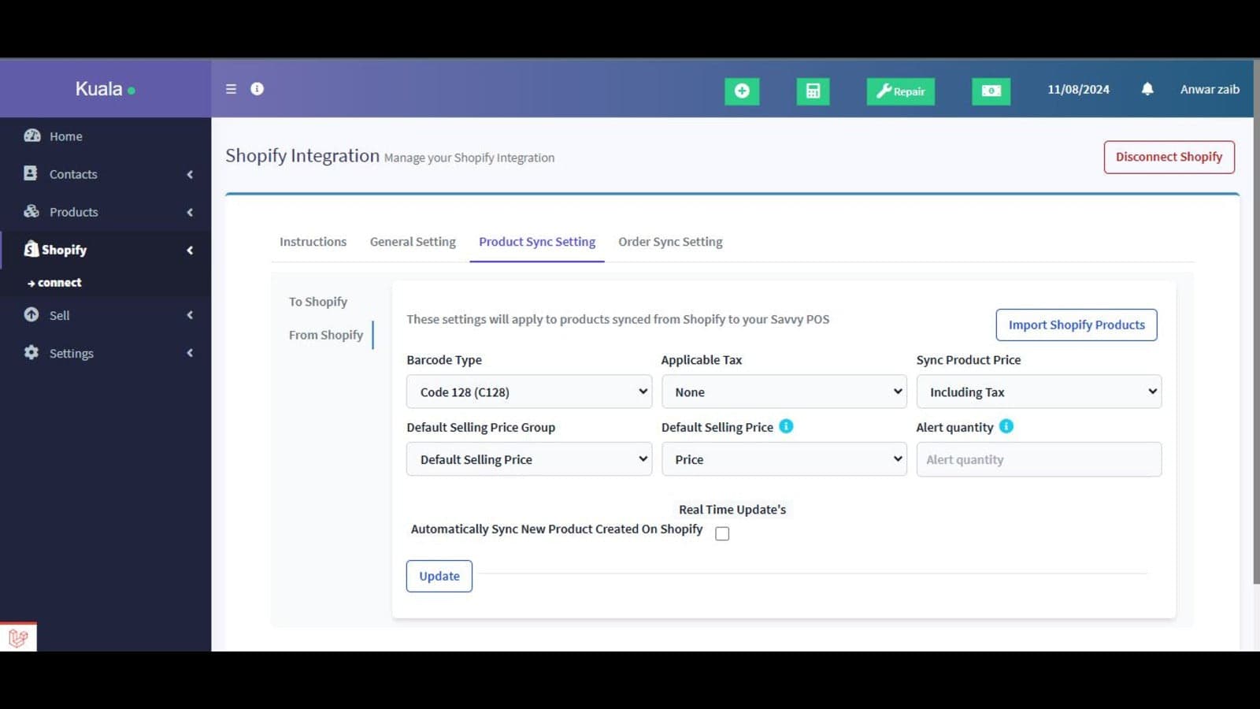This screenshot has height=709, width=1260.
Task: Open the Barcode Type dropdown
Action: 528,392
